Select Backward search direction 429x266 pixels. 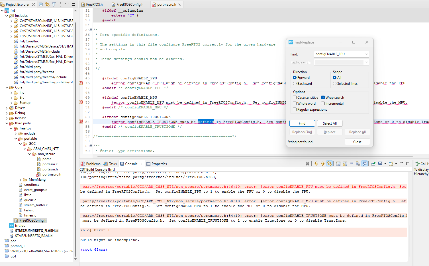(x=295, y=83)
